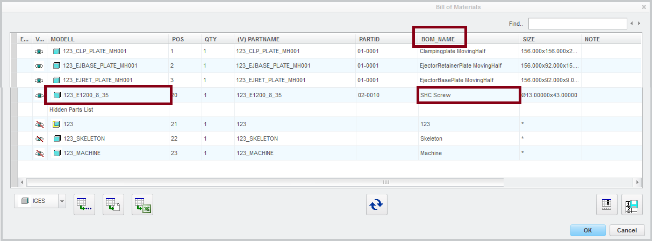
Task: Click BOM name cell Skeleton
Action: [469, 138]
